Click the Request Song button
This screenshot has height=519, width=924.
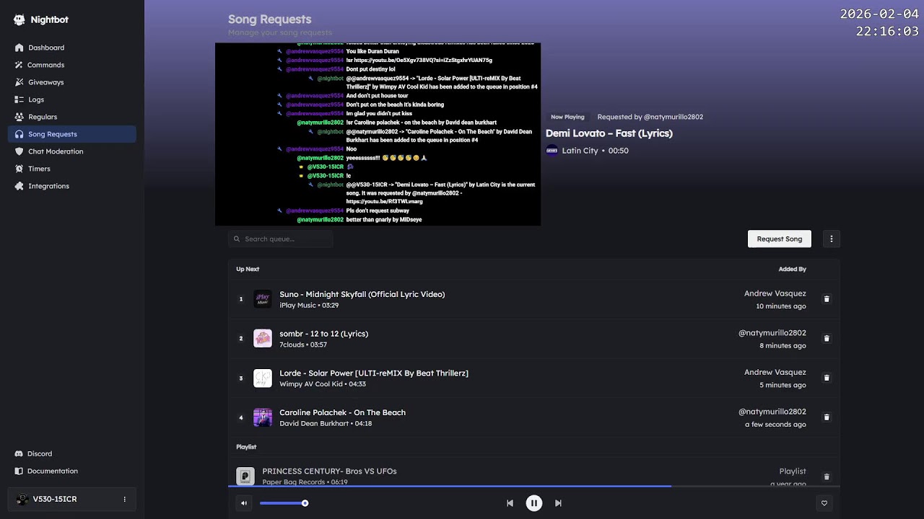click(779, 239)
